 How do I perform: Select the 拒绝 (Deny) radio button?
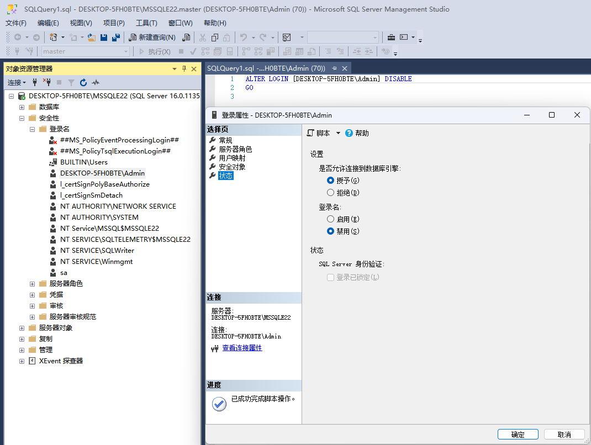click(331, 193)
